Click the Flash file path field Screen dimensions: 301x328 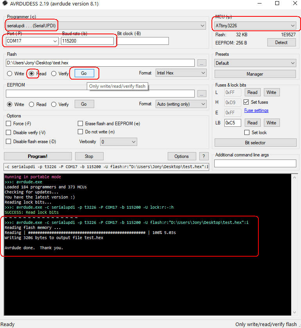click(x=100, y=63)
